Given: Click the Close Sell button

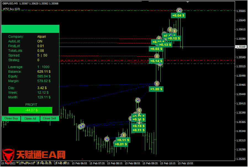Looking at the screenshot, I should (49, 118).
